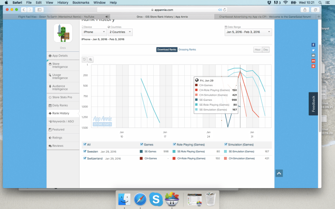Share page via Facebook icon

pos(313,45)
